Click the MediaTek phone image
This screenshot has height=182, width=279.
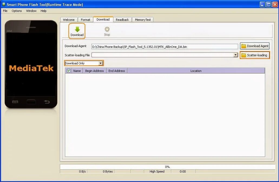(x=31, y=64)
